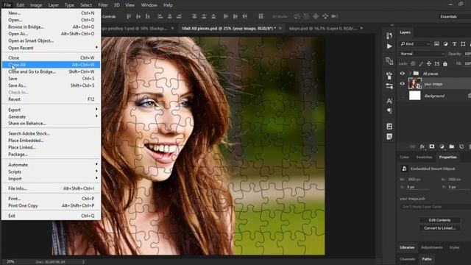Image resolution: width=471 pixels, height=265 pixels.
Task: Expand the Open Recent submenu
Action: (x=51, y=48)
